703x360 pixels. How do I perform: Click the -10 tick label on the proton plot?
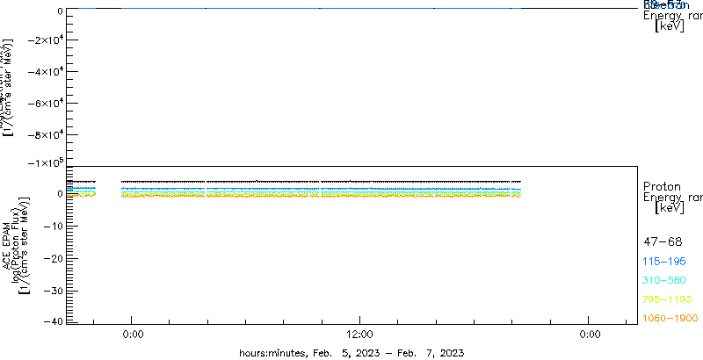[53, 227]
